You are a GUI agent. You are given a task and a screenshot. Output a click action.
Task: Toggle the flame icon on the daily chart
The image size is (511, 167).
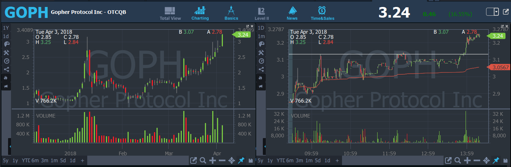coord(6,78)
